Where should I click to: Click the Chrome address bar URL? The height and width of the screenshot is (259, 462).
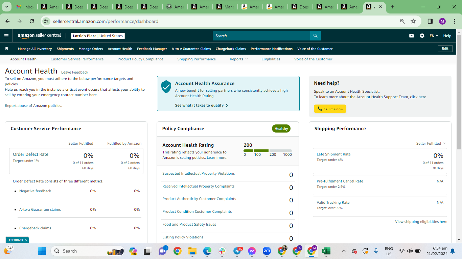(x=106, y=21)
